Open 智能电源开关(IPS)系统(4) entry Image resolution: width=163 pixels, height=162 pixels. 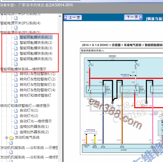20,23
